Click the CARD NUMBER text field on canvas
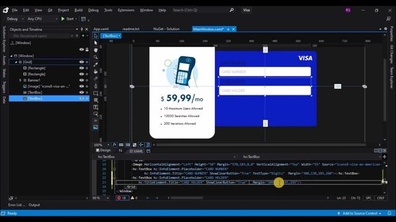 point(265,72)
